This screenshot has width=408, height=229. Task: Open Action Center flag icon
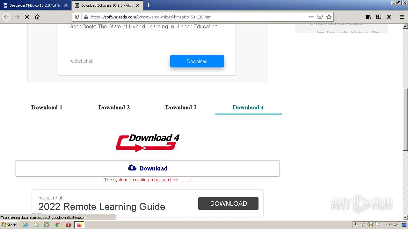[378, 225]
